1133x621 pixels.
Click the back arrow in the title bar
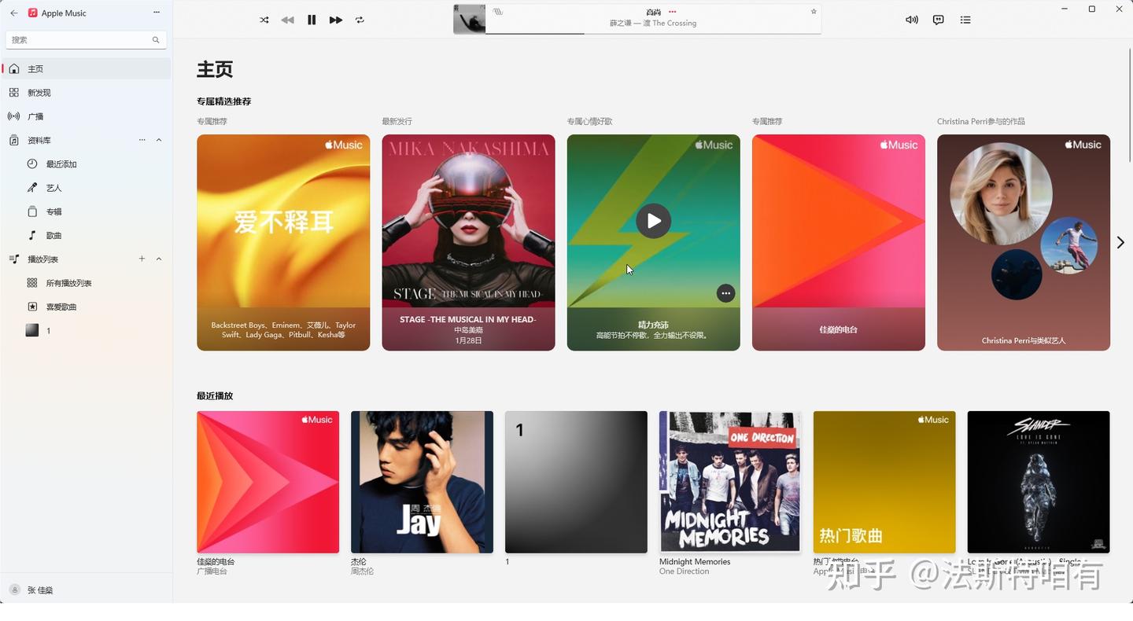(14, 13)
